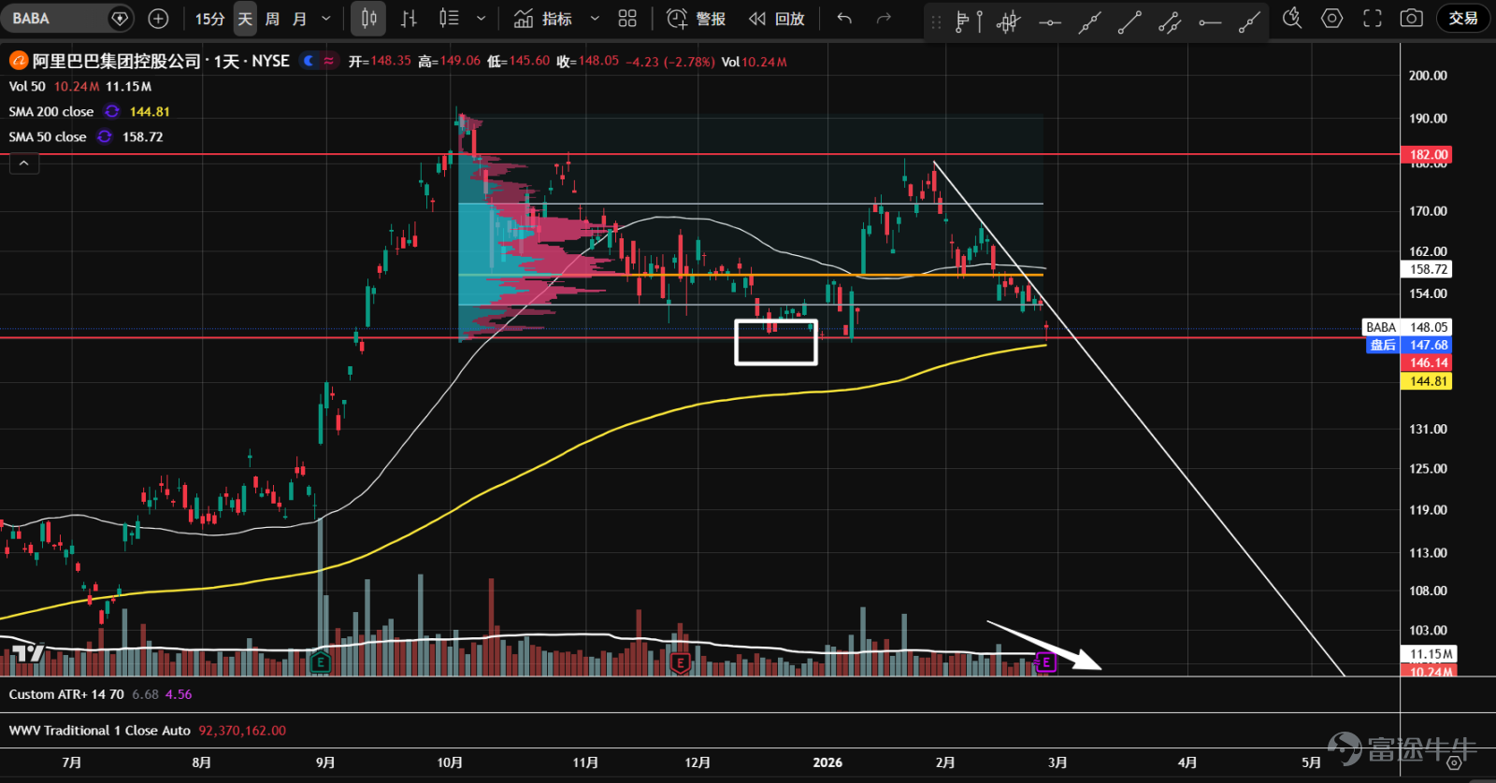The width and height of the screenshot is (1496, 783).
Task: Click the undo arrow
Action: pyautogui.click(x=844, y=19)
